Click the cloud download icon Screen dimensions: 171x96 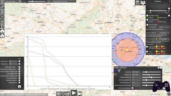2,31
